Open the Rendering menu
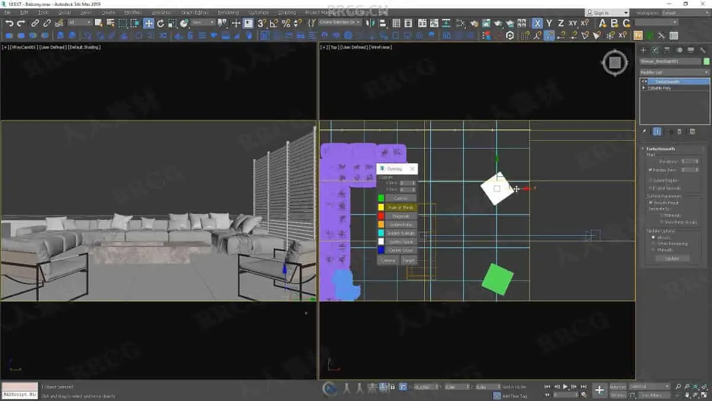The image size is (712, 401). click(x=228, y=12)
